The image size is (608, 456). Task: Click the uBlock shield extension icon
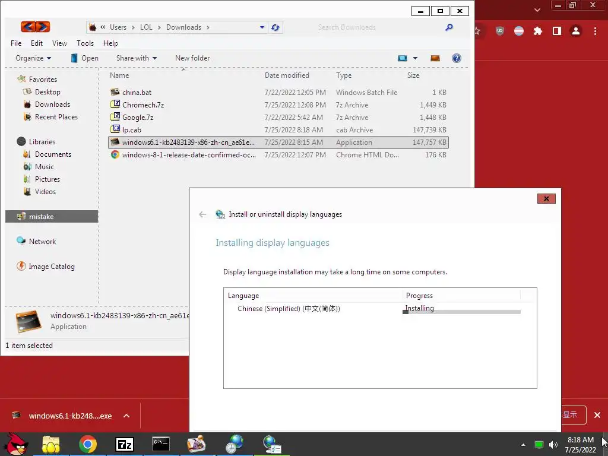500,31
